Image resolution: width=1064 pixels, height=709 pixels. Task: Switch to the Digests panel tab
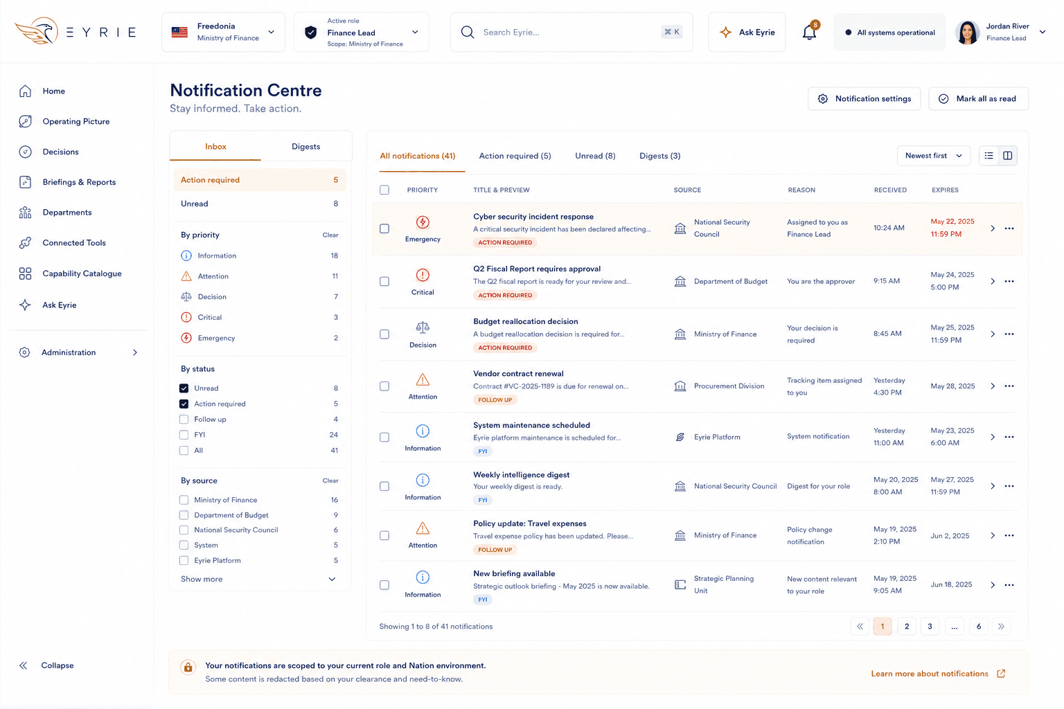point(305,147)
